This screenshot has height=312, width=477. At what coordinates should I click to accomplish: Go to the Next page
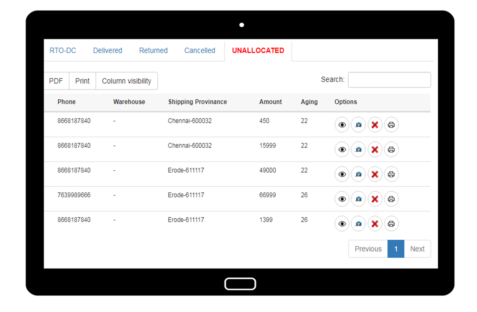pos(417,249)
